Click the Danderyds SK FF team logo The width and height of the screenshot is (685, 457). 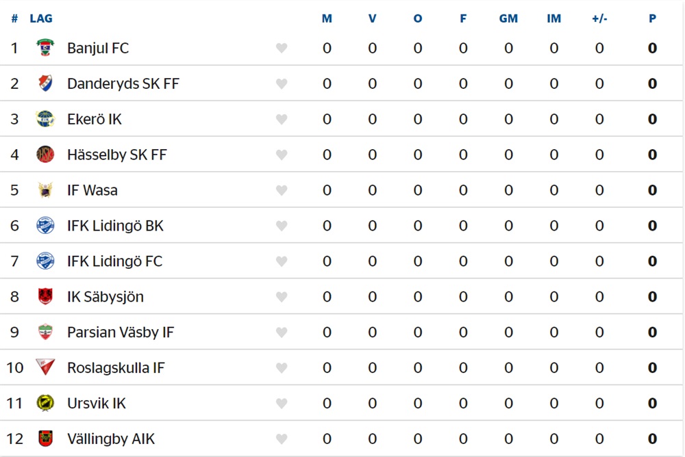click(45, 83)
